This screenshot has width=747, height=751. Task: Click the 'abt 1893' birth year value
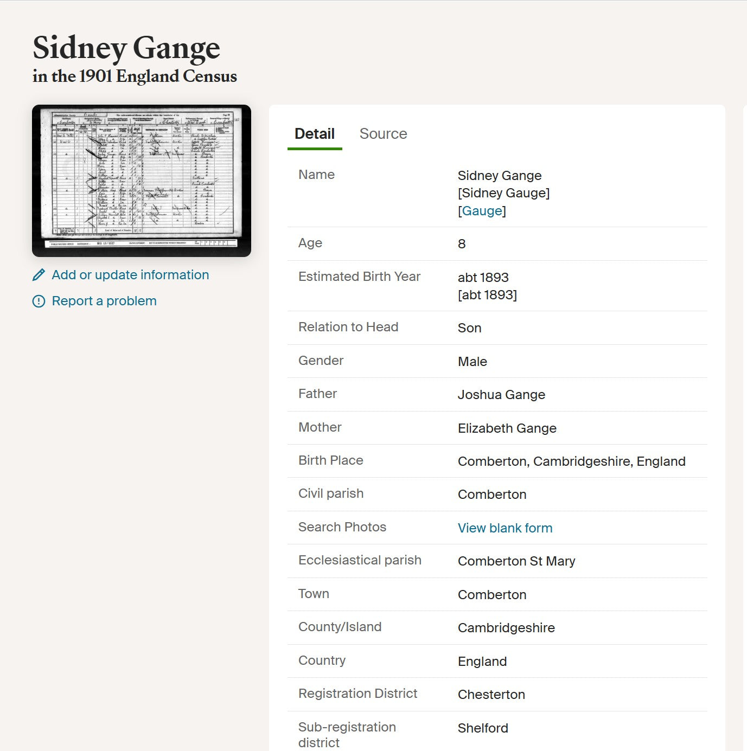coord(483,278)
